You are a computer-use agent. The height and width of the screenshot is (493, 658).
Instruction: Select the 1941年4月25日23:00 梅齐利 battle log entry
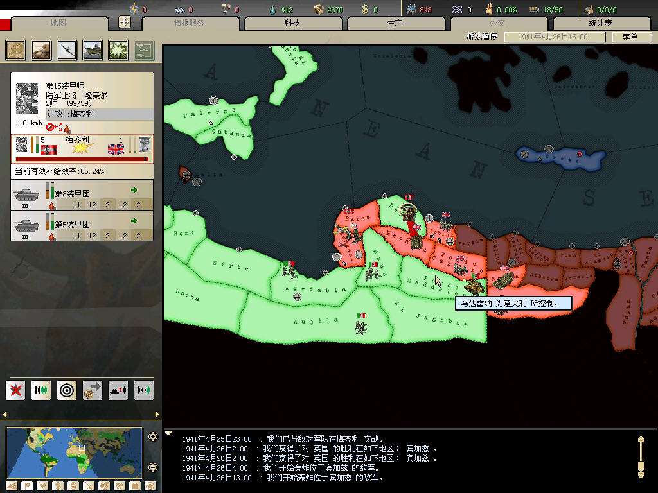point(283,439)
